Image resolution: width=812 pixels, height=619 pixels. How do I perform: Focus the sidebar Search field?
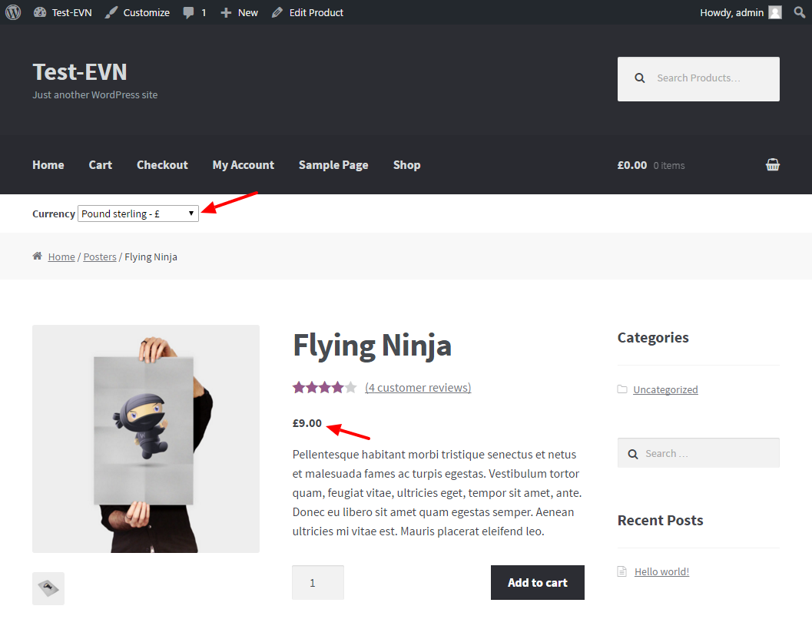698,453
